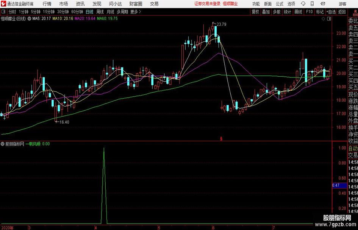
Task: Switch to 1分钟 chart period
Action: point(23,12)
